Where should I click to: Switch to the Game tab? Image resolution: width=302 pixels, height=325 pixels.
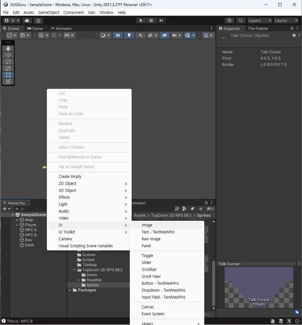[x=35, y=28]
